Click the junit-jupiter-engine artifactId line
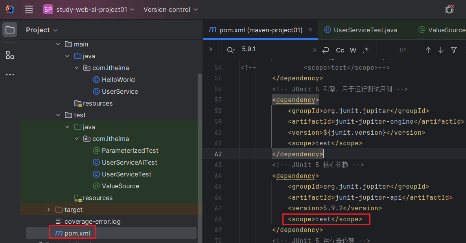 376,121
